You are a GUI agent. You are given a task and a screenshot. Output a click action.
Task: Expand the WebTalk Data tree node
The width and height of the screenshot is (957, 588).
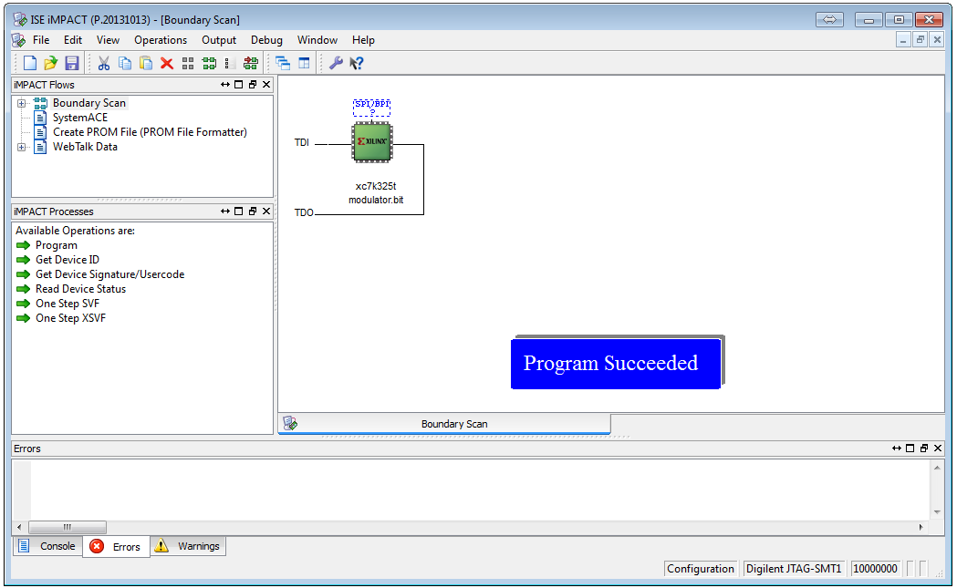click(21, 147)
